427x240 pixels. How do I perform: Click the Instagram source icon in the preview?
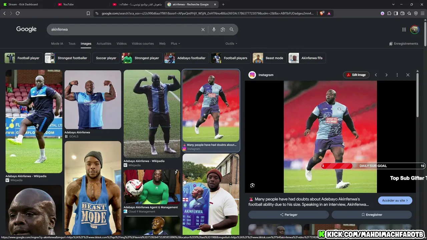pyautogui.click(x=252, y=75)
